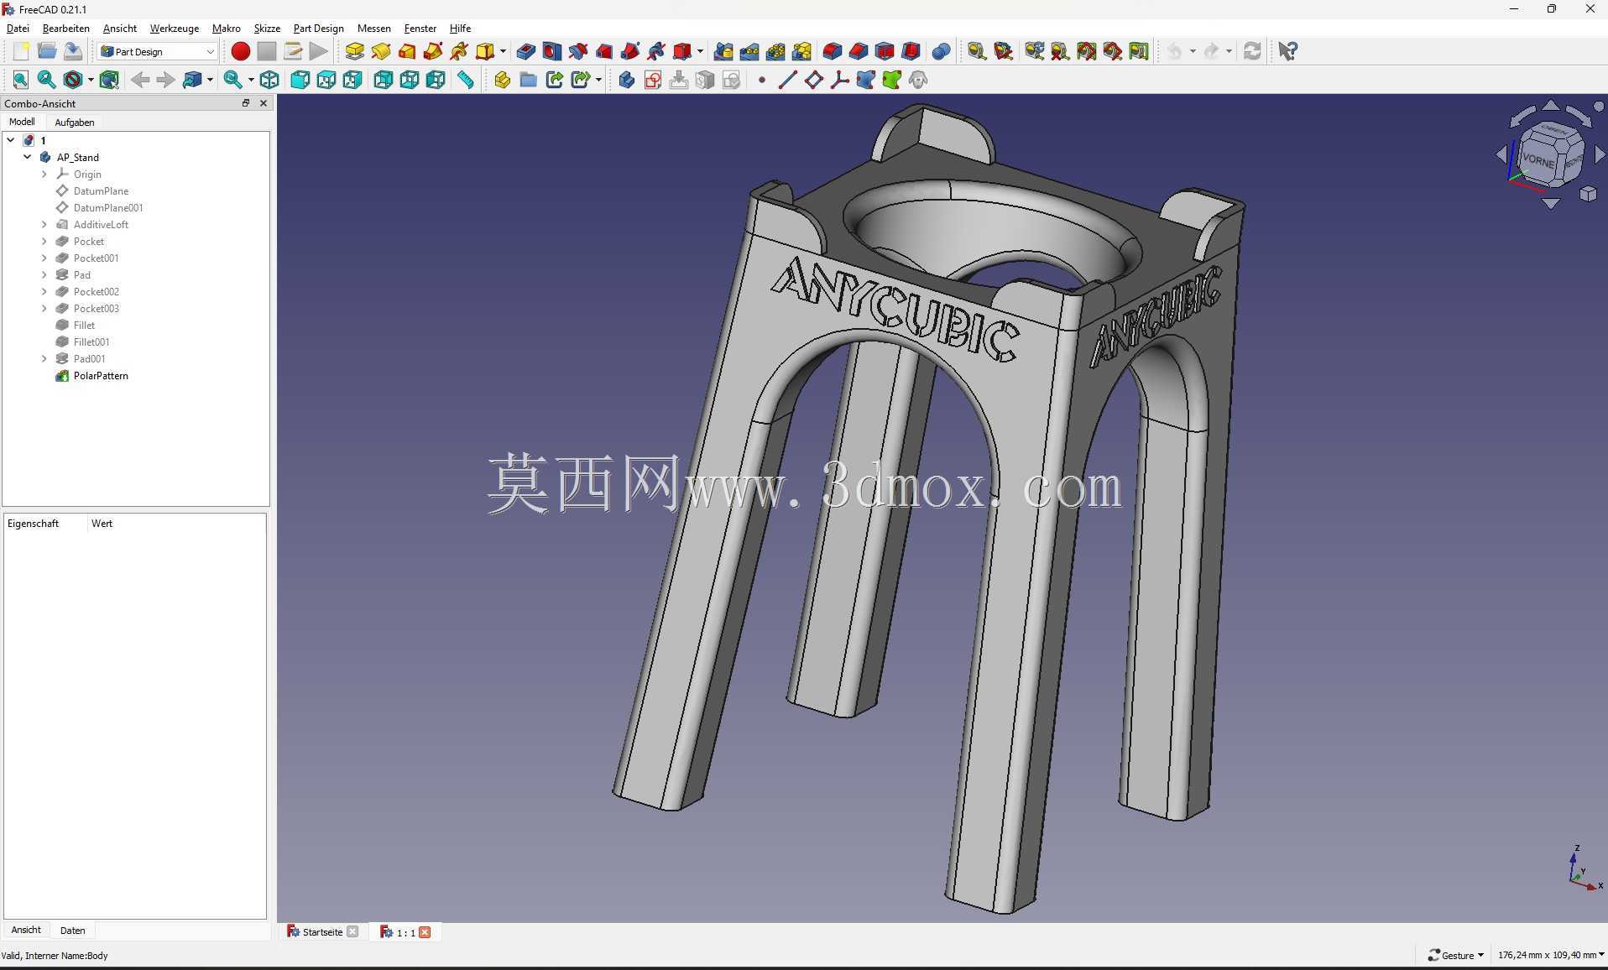Screen dimensions: 1608x970
Task: Choose the Revolution tool icon
Action: [x=381, y=51]
